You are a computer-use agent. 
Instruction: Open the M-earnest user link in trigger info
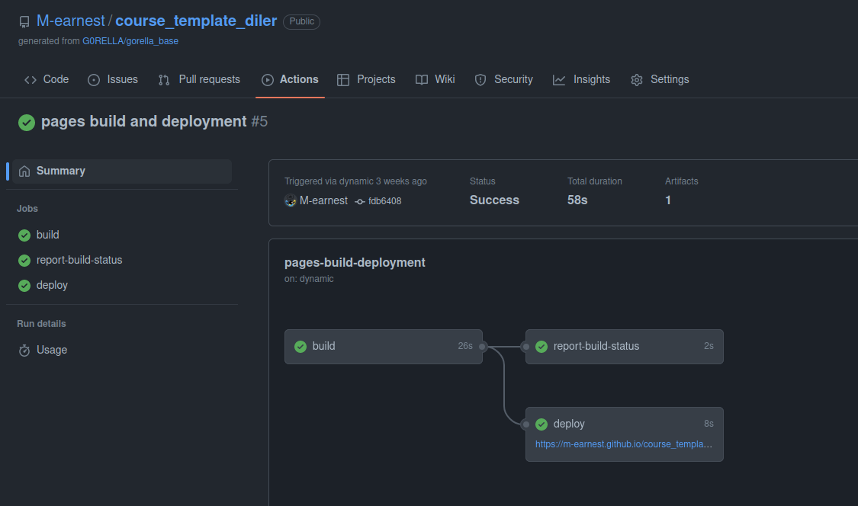323,200
